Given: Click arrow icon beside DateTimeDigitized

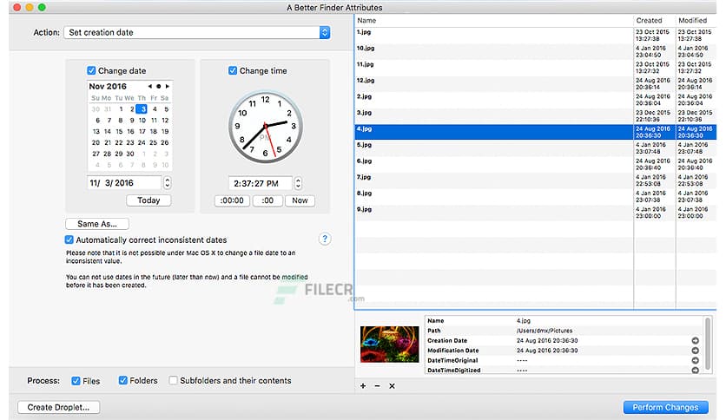Looking at the screenshot, I should tap(695, 370).
